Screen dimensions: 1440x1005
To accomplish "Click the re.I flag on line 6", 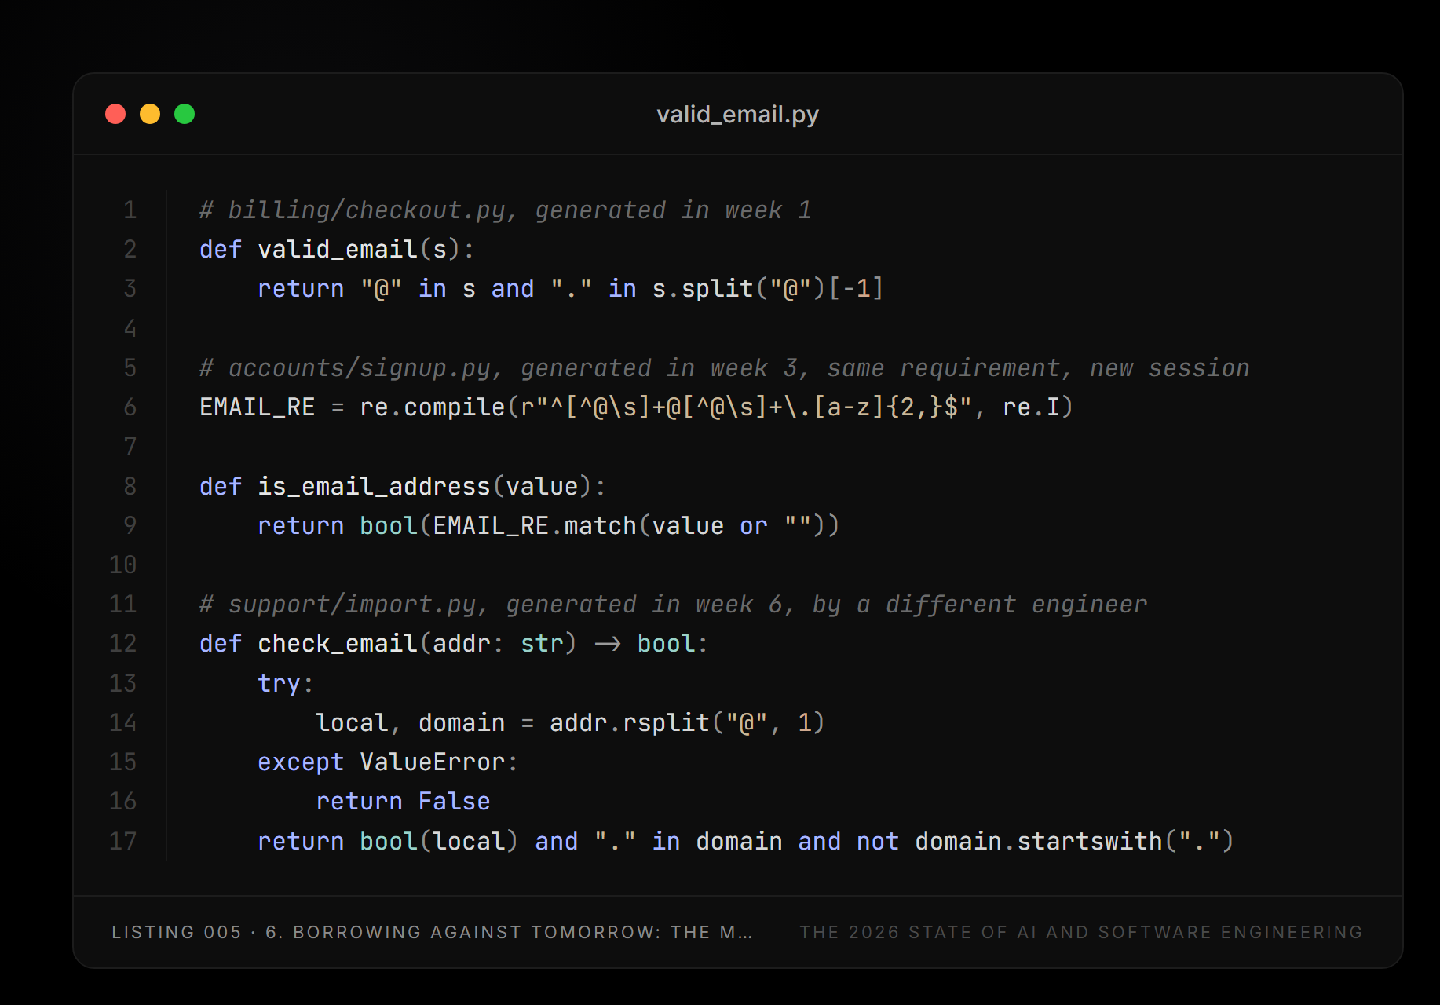I will (x=1031, y=407).
